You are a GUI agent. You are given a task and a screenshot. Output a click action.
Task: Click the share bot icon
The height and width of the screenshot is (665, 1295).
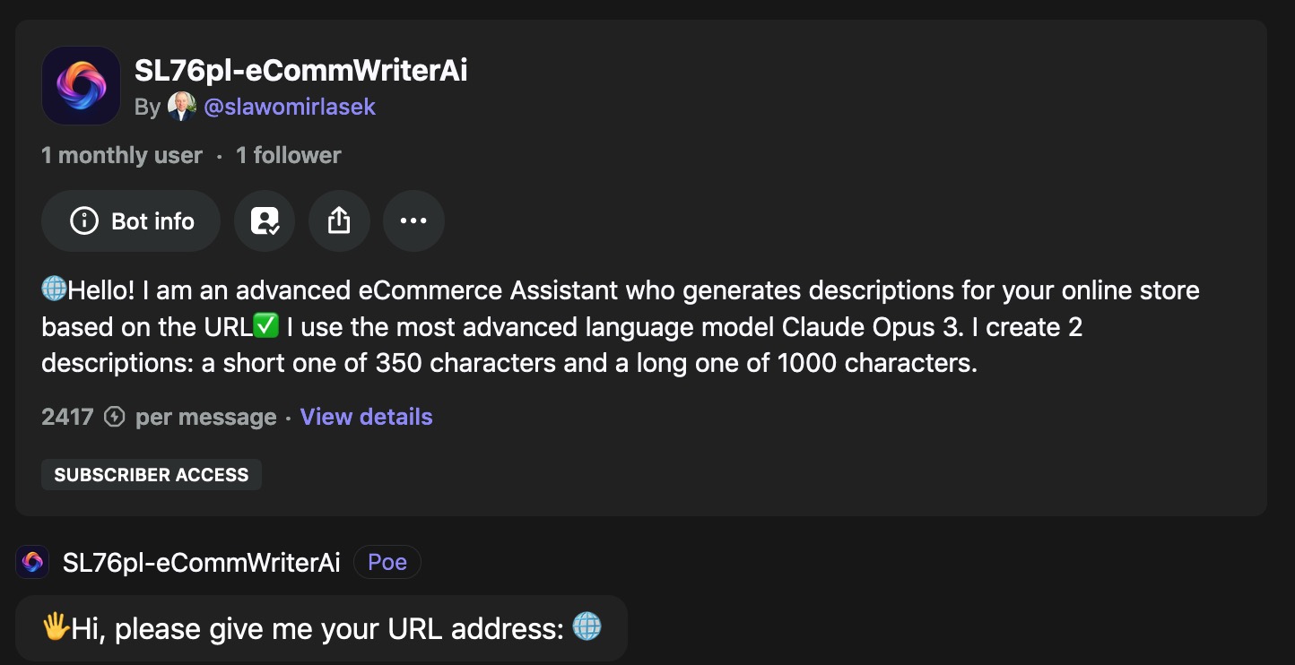(339, 220)
